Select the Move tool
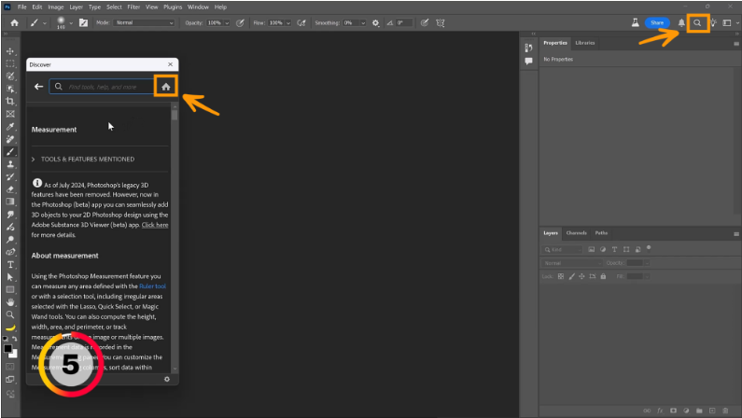742x418 pixels. tap(10, 51)
